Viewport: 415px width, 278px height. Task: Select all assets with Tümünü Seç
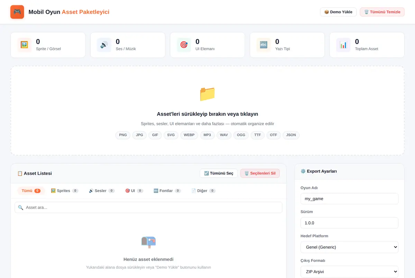pos(219,173)
